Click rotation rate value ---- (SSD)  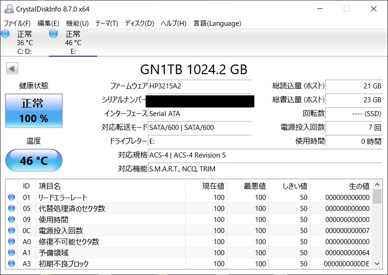click(x=354, y=114)
